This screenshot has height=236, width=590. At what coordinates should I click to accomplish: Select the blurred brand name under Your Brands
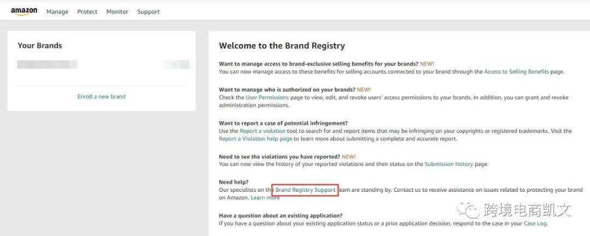[47, 64]
